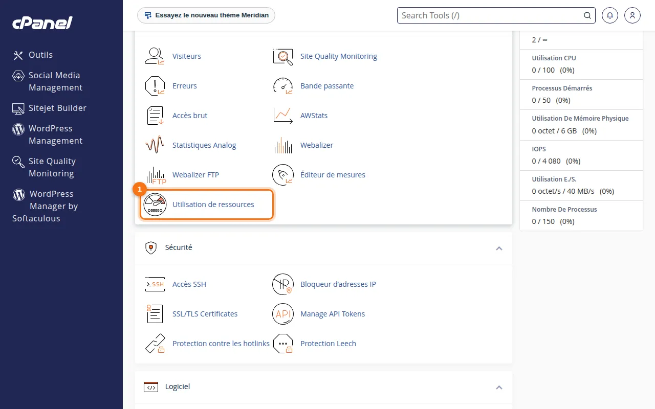Viewport: 655px width, 409px height.
Task: Click the Webalizer bar chart icon
Action: click(x=283, y=145)
